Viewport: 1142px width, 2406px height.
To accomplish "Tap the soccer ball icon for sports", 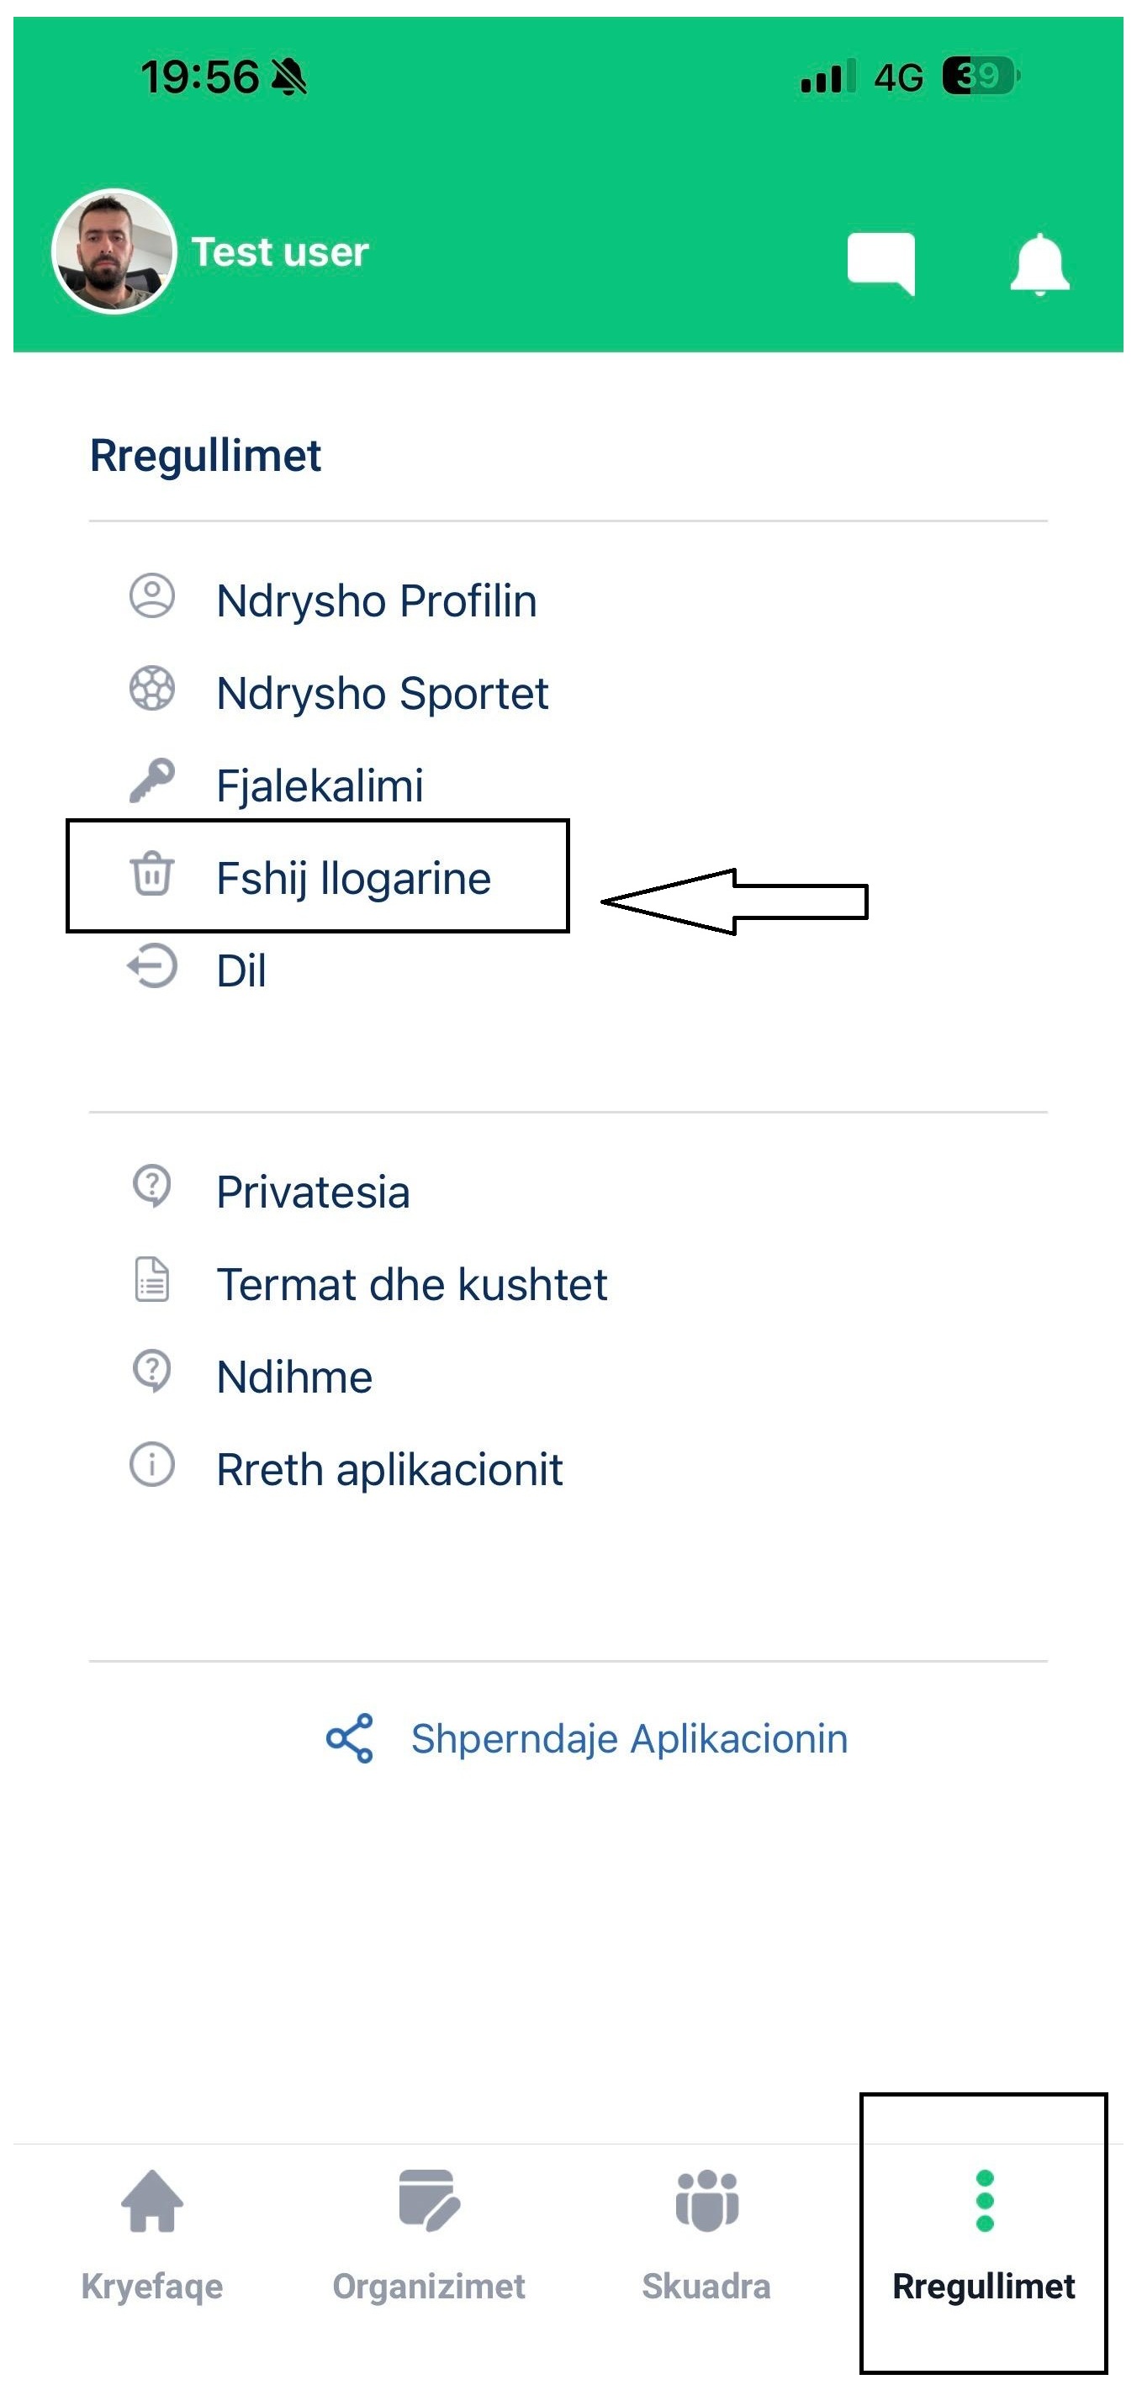I will point(151,690).
